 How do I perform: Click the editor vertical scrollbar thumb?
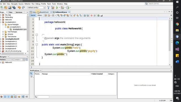[170, 35]
